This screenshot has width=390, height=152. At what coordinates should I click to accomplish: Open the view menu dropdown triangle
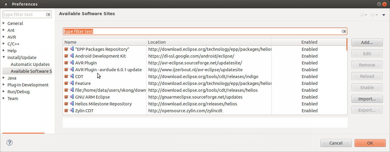point(384,15)
